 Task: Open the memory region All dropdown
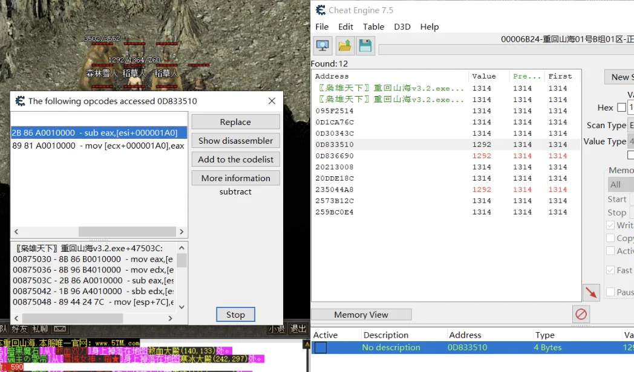[621, 185]
